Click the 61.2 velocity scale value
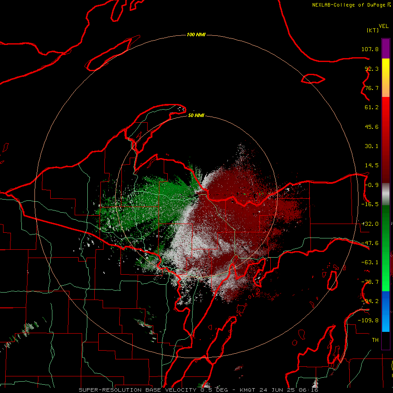Screen dimensions: 393x393 (x=372, y=107)
